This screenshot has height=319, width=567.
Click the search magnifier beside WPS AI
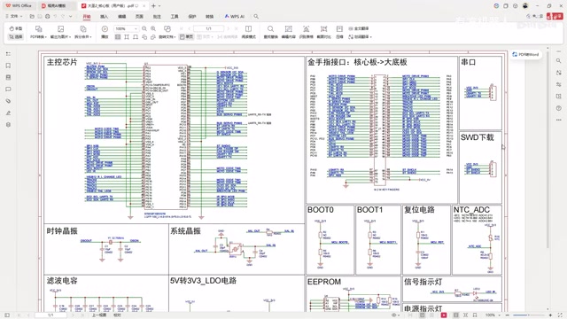click(x=256, y=17)
